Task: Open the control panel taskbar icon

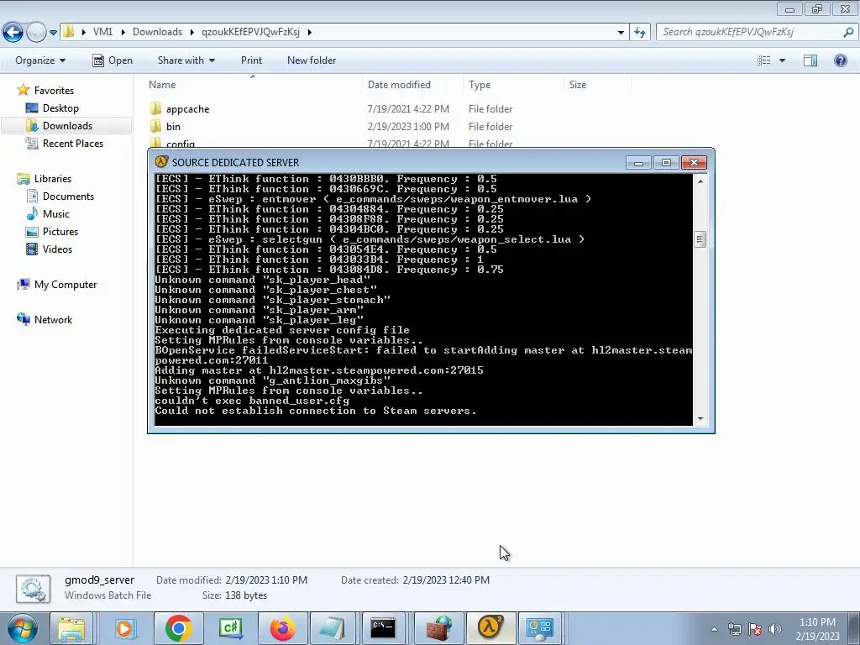Action: (x=540, y=628)
